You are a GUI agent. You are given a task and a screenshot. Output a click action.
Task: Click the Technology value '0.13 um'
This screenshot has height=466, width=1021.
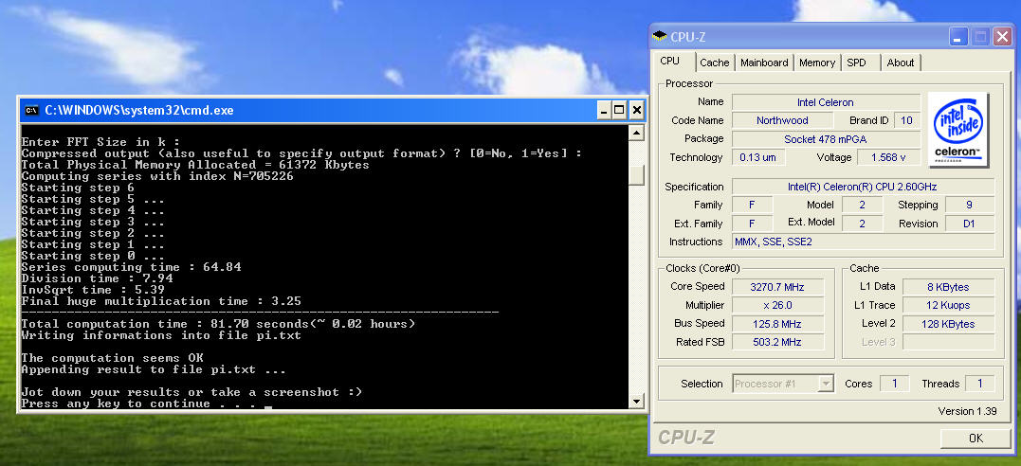[x=758, y=157]
